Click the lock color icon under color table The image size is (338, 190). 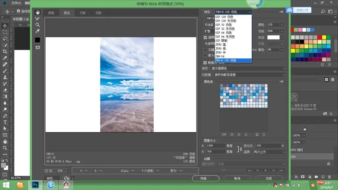tap(246, 135)
